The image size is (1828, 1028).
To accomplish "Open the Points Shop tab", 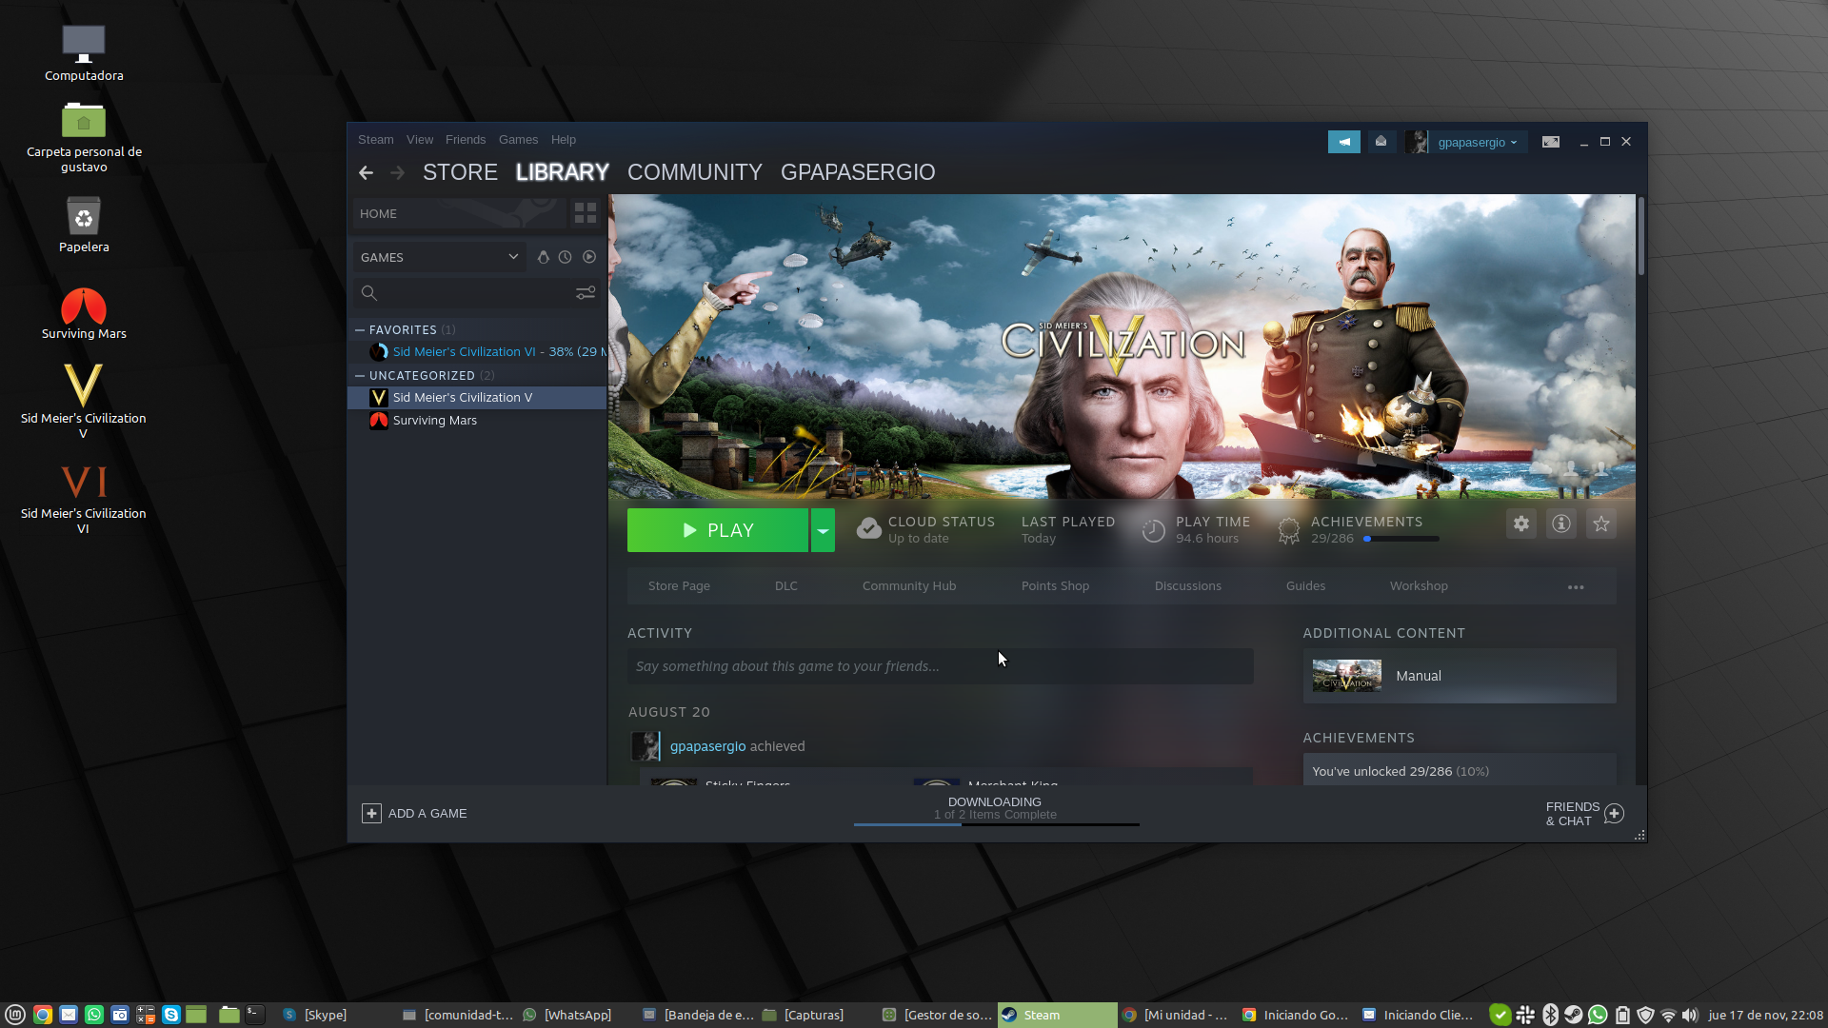I will [1055, 586].
